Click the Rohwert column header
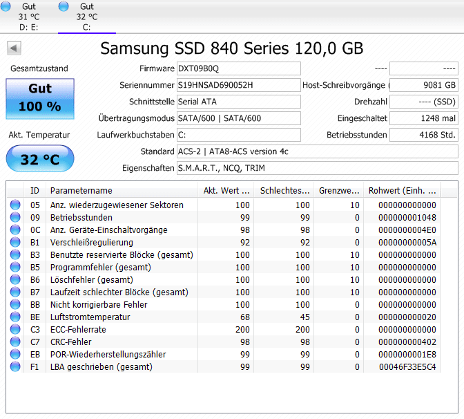Viewport: 464px width, 419px height. click(402, 191)
